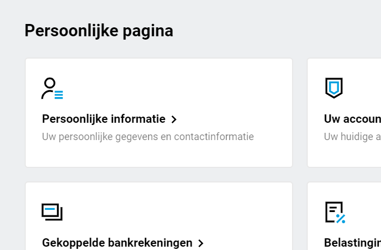Click blue lines beside the person silhouette

[x=59, y=95]
